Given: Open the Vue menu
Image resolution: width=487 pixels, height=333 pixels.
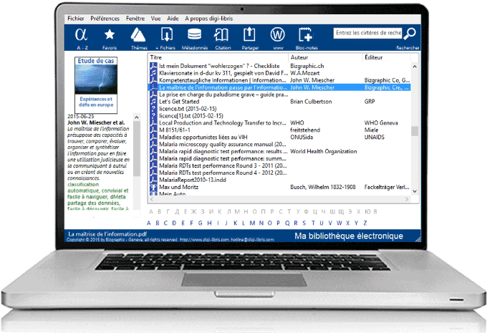Looking at the screenshot, I should 155,19.
